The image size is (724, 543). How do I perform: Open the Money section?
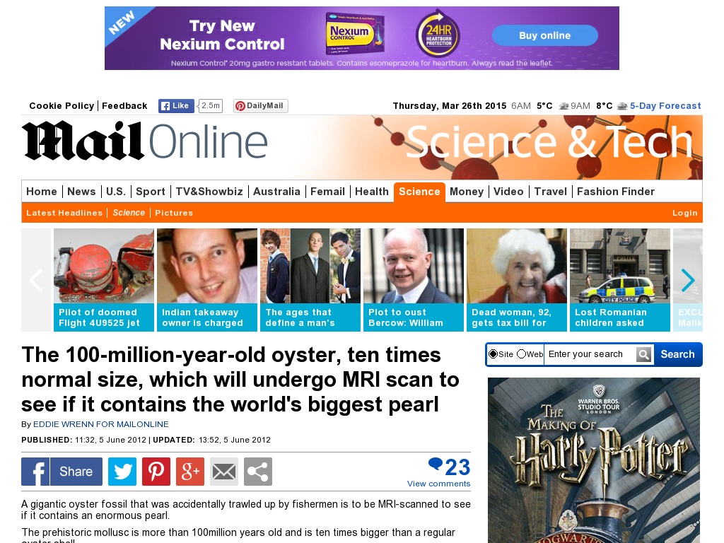467,192
